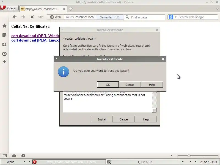Click the key icon on the tab

click(x=23, y=9)
